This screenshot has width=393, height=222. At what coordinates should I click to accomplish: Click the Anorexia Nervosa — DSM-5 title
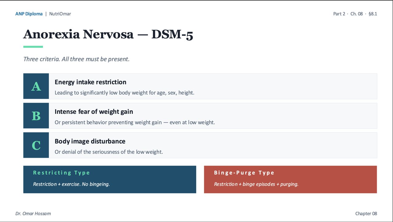pyautogui.click(x=108, y=34)
